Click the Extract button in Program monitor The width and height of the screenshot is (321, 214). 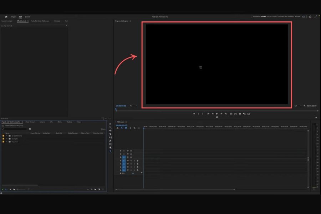point(235,114)
